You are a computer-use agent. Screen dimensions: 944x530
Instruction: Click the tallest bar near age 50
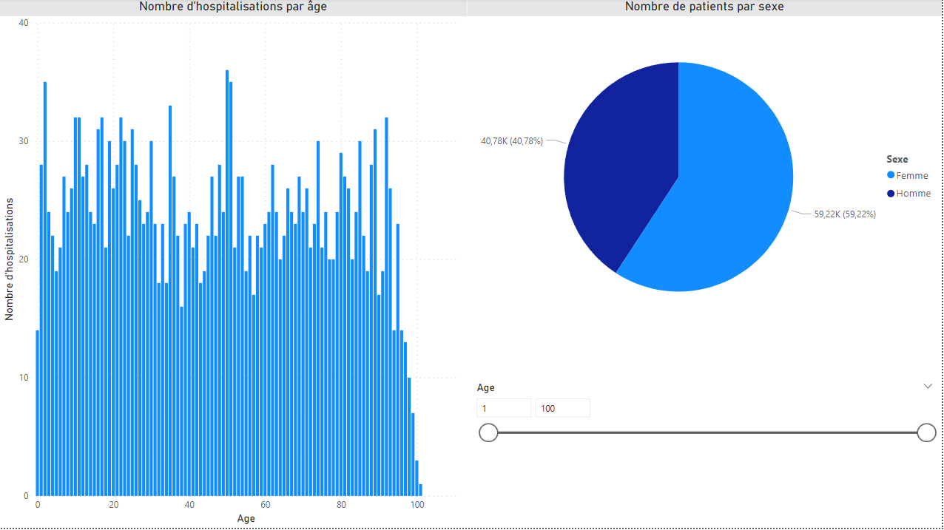pyautogui.click(x=227, y=296)
